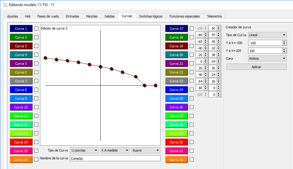
Task: Click the orange Curva 16 button
Action: click(21, 160)
